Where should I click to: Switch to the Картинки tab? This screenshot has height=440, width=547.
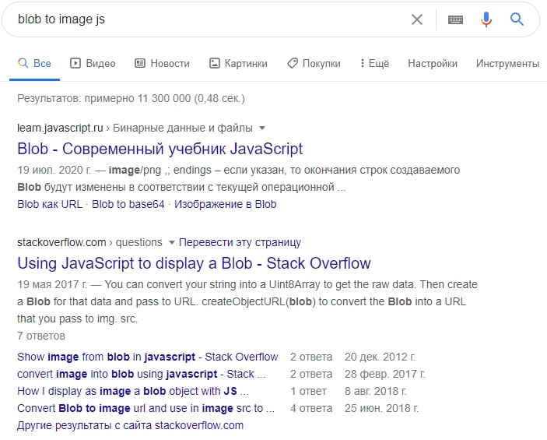(x=238, y=64)
